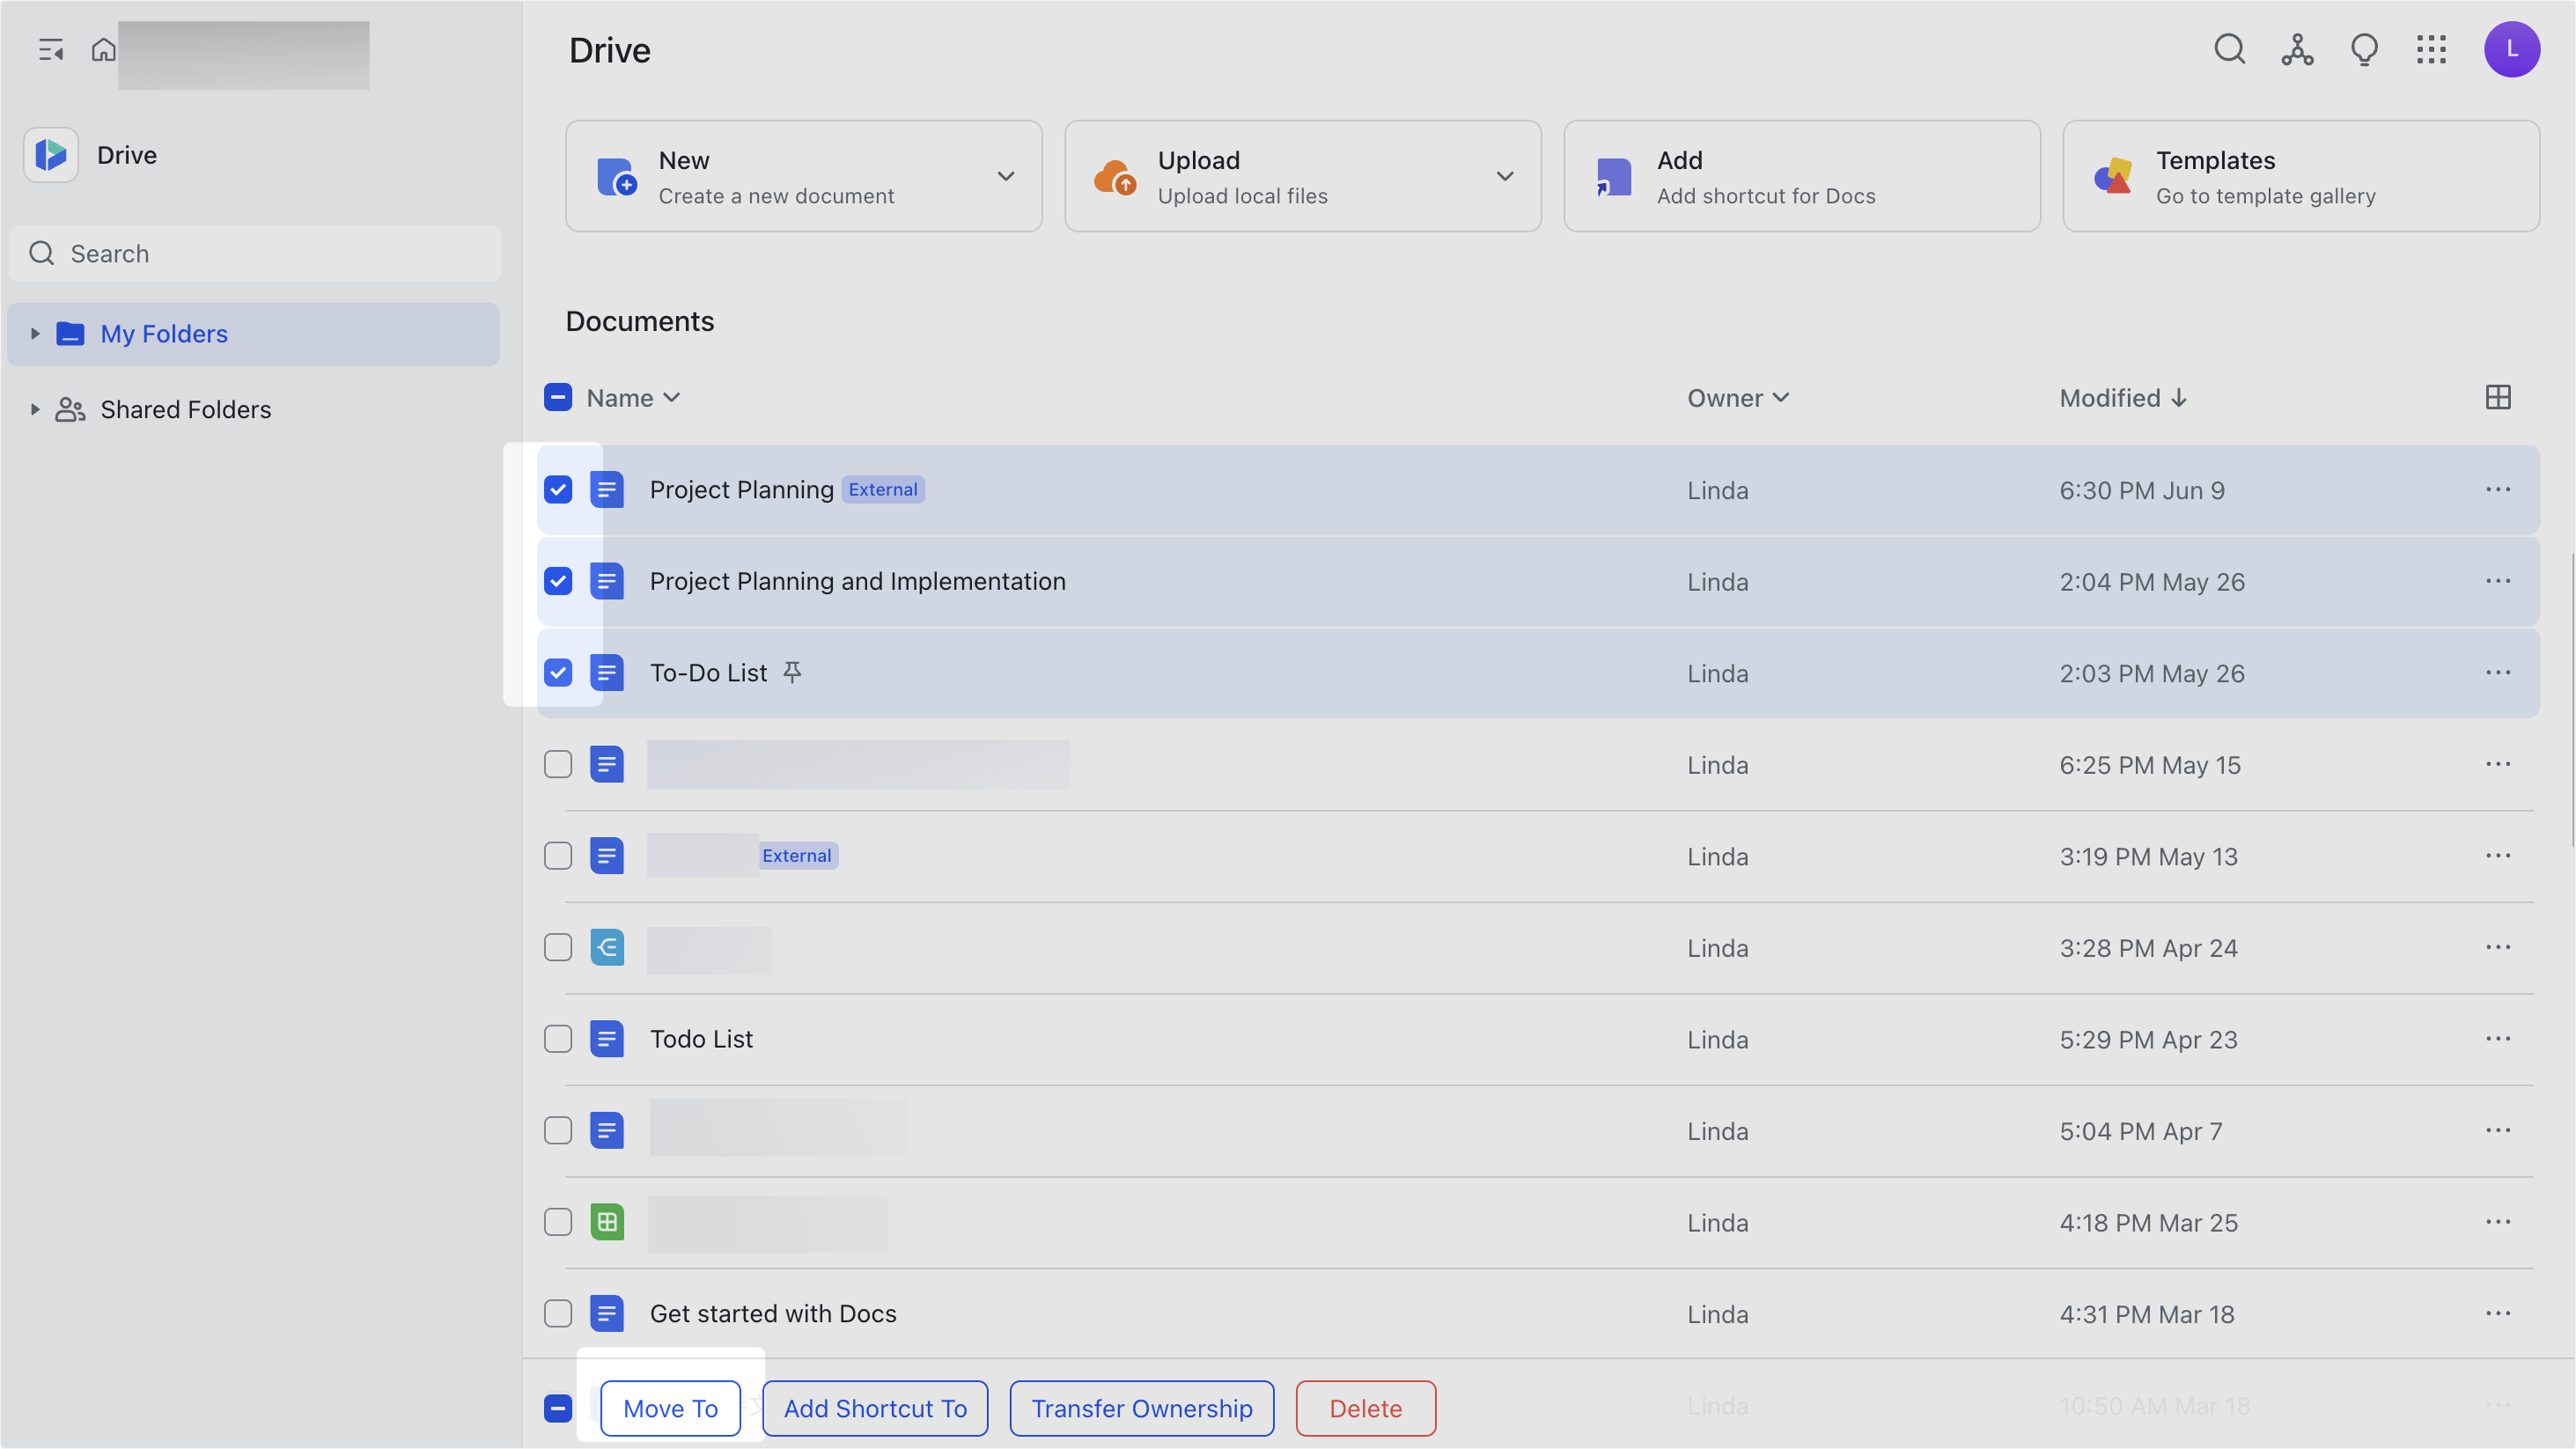The height and width of the screenshot is (1449, 2576).
Task: Open the Templates gallery card
Action: point(2301,176)
